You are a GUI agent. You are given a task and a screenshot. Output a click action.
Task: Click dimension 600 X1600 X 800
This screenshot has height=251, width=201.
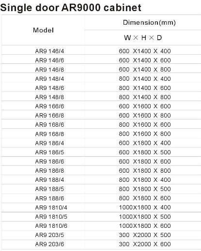tap(145, 116)
